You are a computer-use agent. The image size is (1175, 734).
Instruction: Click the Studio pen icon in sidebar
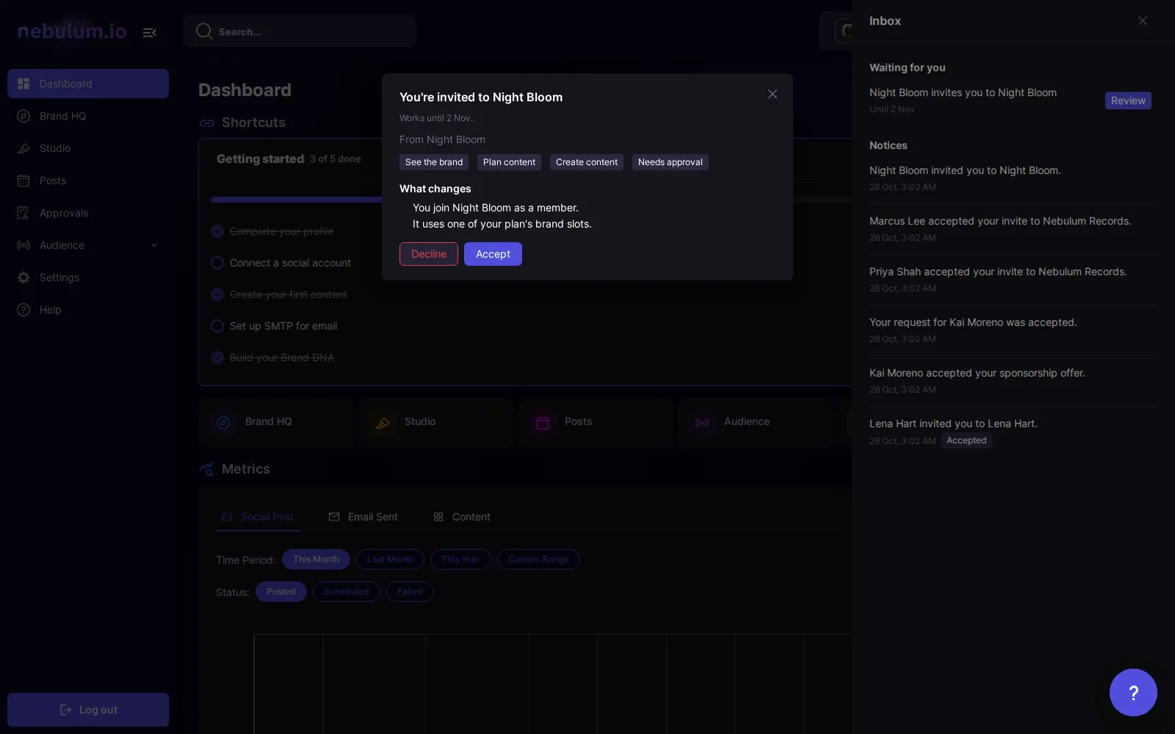23,148
